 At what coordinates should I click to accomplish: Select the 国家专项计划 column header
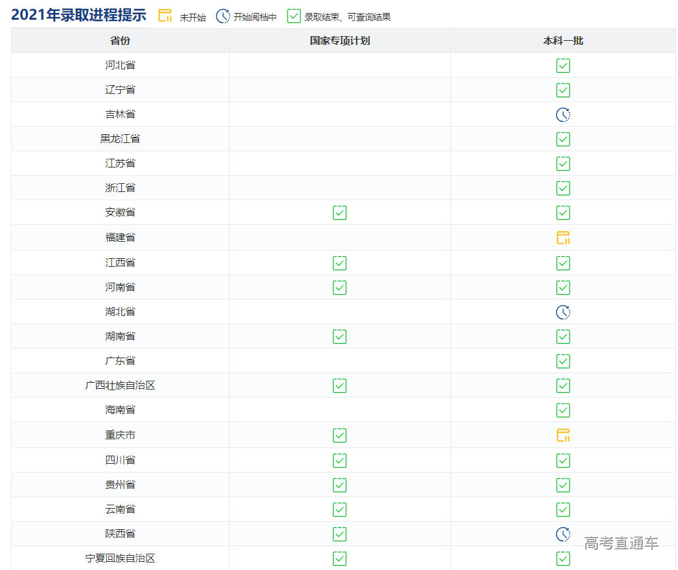pos(339,41)
